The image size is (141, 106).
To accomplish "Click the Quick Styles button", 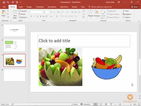I will (103, 14).
